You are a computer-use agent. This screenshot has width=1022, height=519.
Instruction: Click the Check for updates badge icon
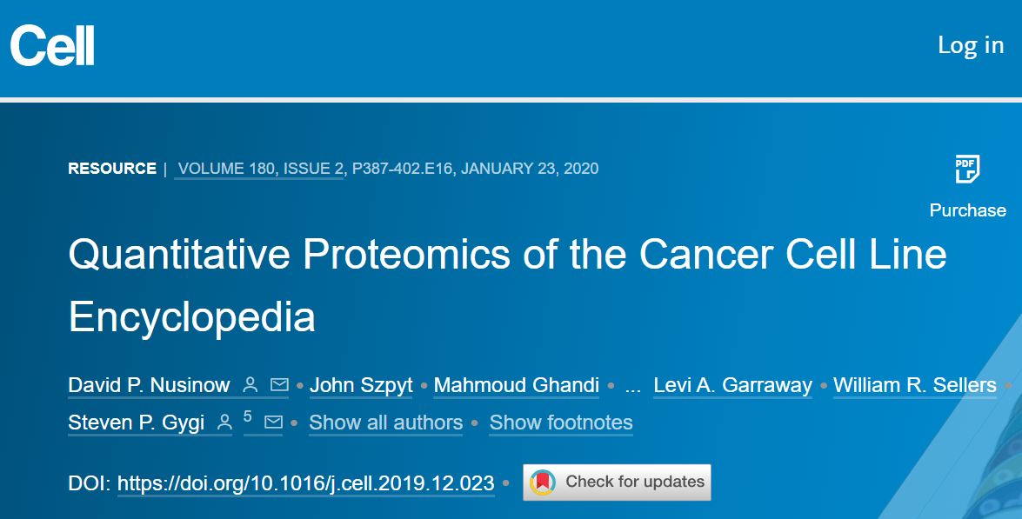pyautogui.click(x=544, y=482)
